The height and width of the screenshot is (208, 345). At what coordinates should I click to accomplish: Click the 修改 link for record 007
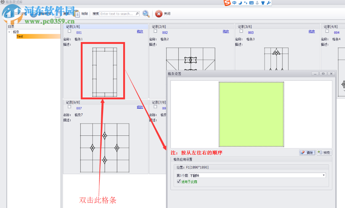pyautogui.click(x=140, y=107)
